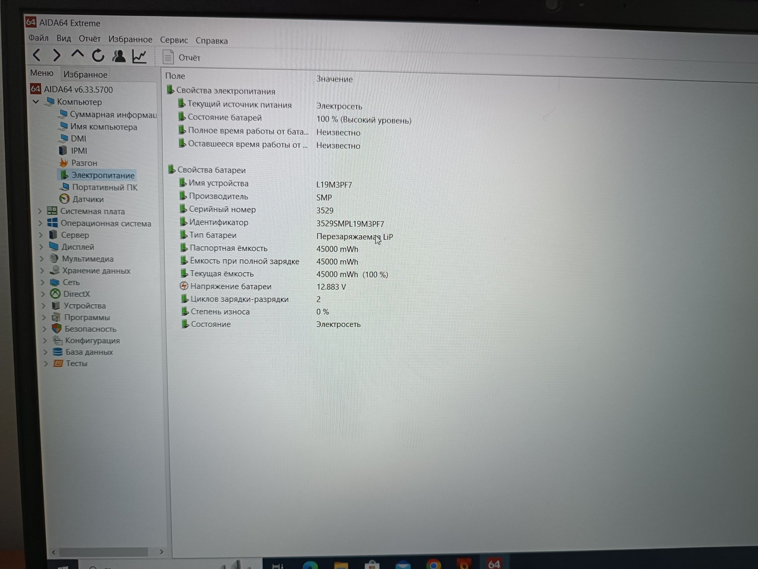Expand the Сервер node

click(x=41, y=235)
